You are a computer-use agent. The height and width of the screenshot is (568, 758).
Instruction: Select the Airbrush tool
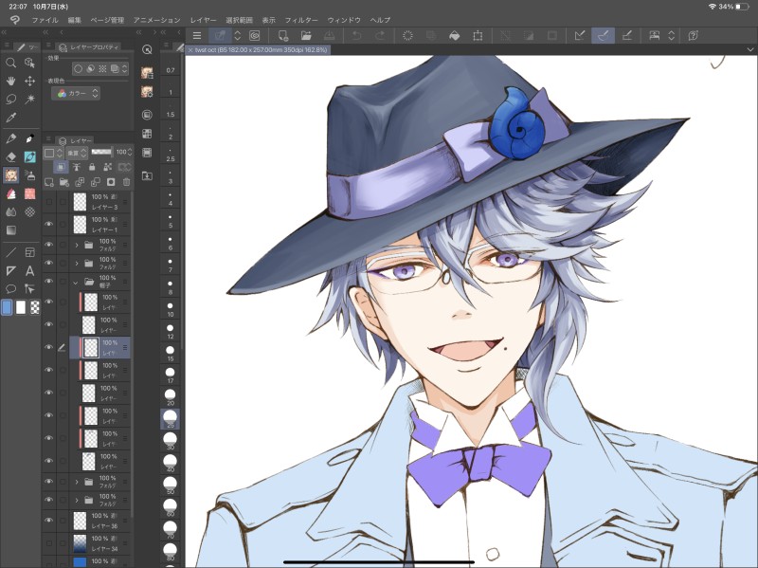tap(30, 175)
